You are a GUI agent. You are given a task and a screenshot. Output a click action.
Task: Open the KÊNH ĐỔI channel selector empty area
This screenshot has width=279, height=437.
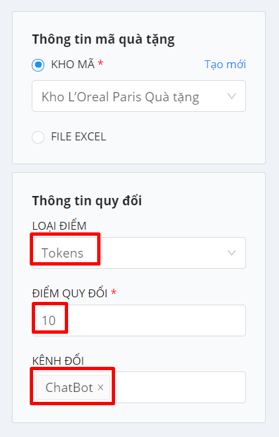pos(178,387)
